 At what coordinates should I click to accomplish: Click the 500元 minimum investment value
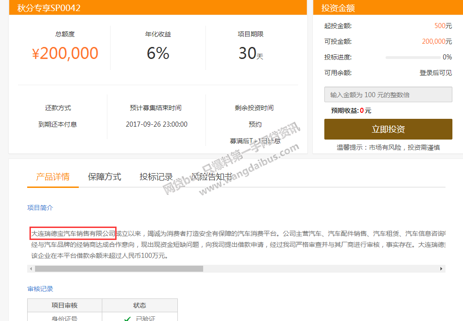pyautogui.click(x=443, y=26)
